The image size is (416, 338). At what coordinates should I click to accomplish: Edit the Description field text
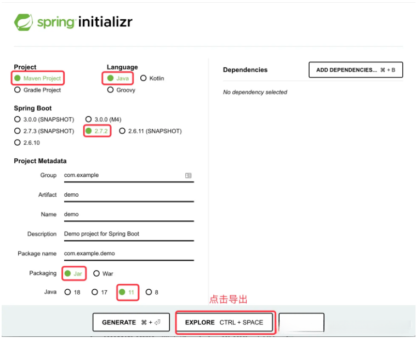(x=129, y=234)
